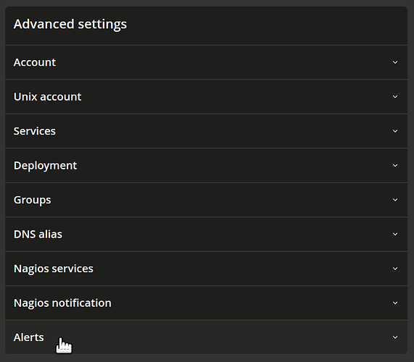Expand the Groups section
The image size is (414, 362).
pyautogui.click(x=206, y=200)
